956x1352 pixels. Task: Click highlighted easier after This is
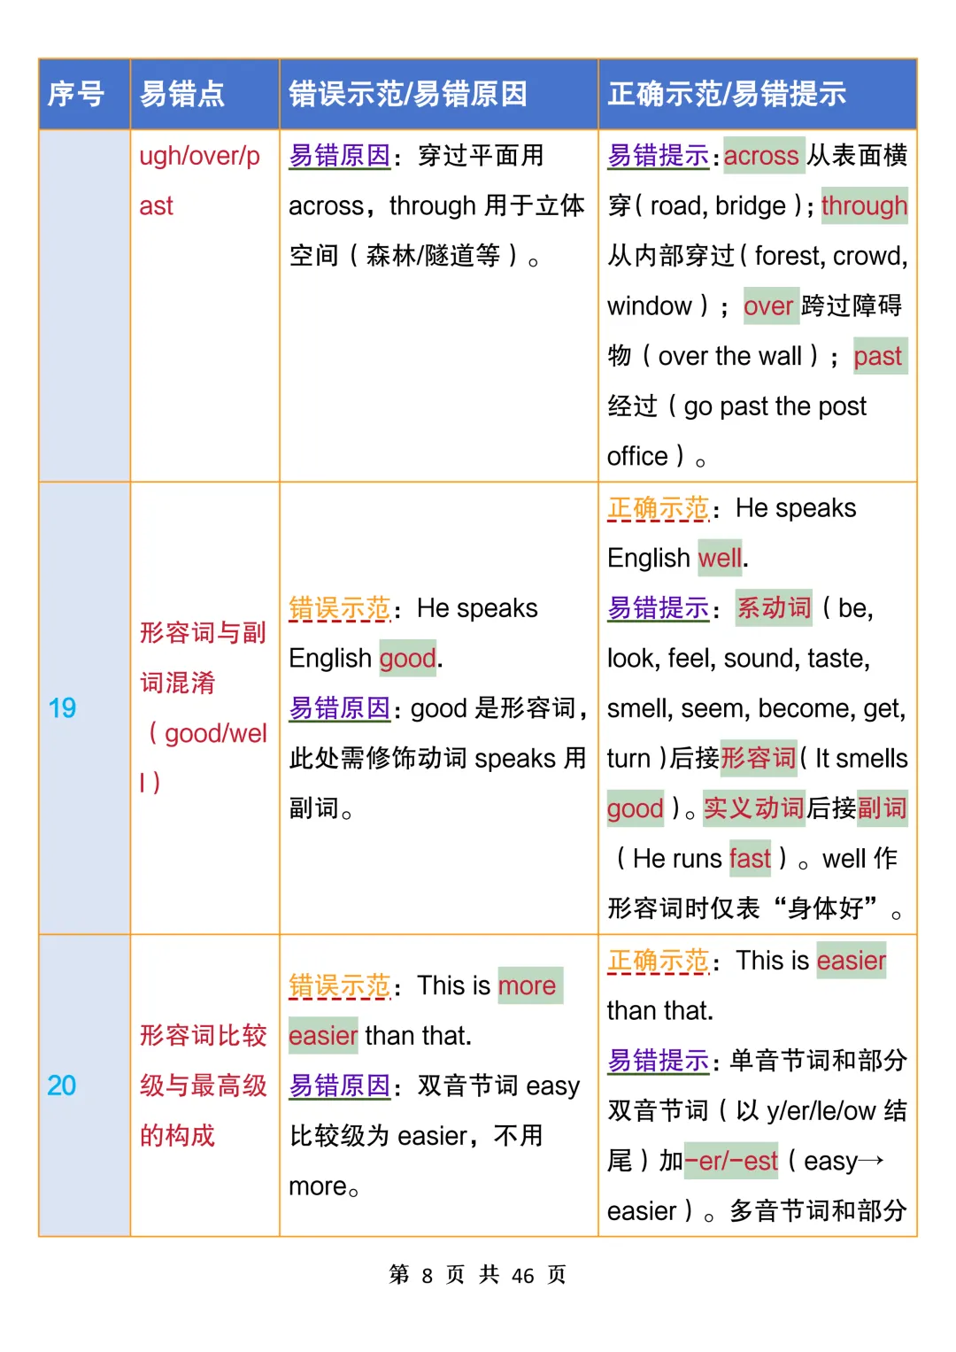coord(852,961)
